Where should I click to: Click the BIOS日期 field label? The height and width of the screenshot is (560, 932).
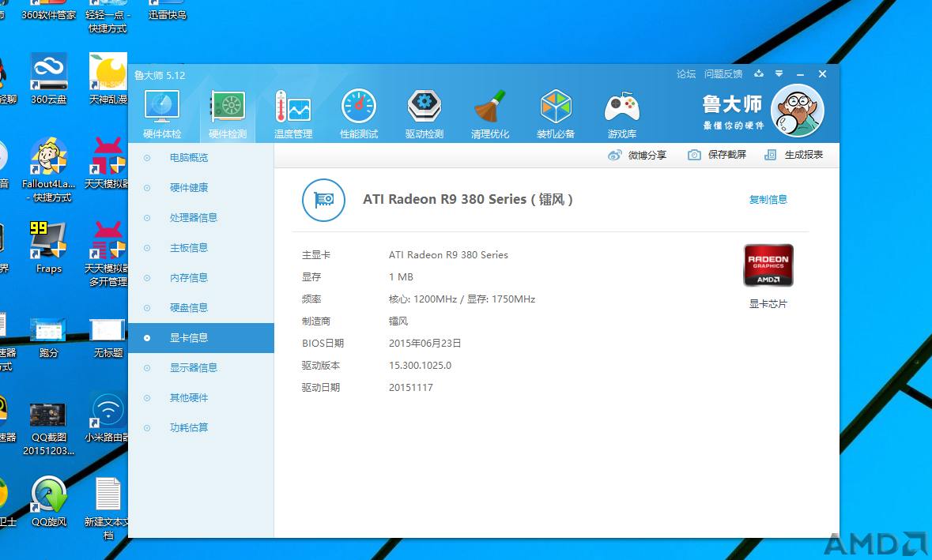pos(323,344)
